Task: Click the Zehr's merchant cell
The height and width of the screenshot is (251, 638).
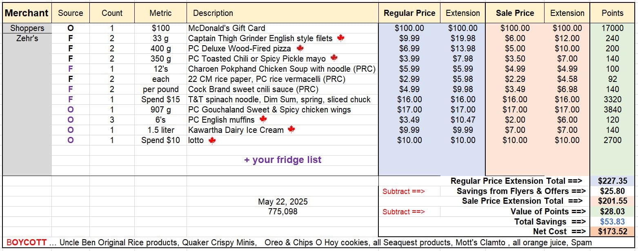Action: click(x=27, y=38)
